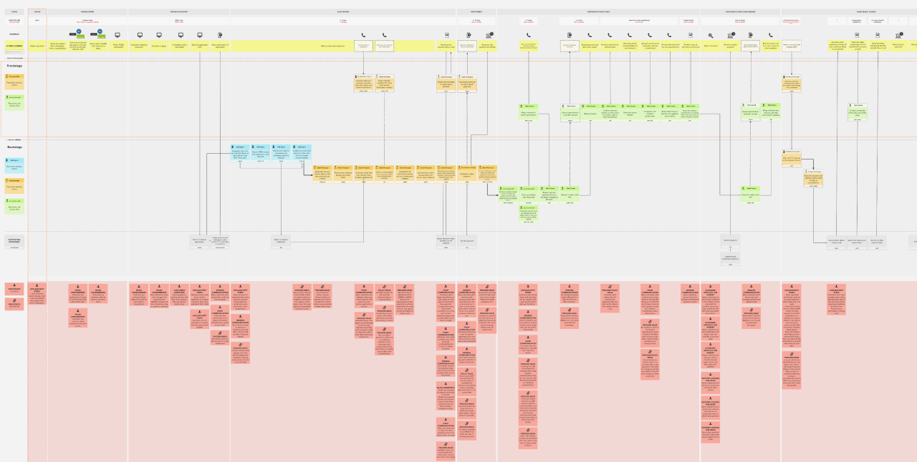Select the Made redundant journey card
This screenshot has width=917, height=462.
pos(37,46)
